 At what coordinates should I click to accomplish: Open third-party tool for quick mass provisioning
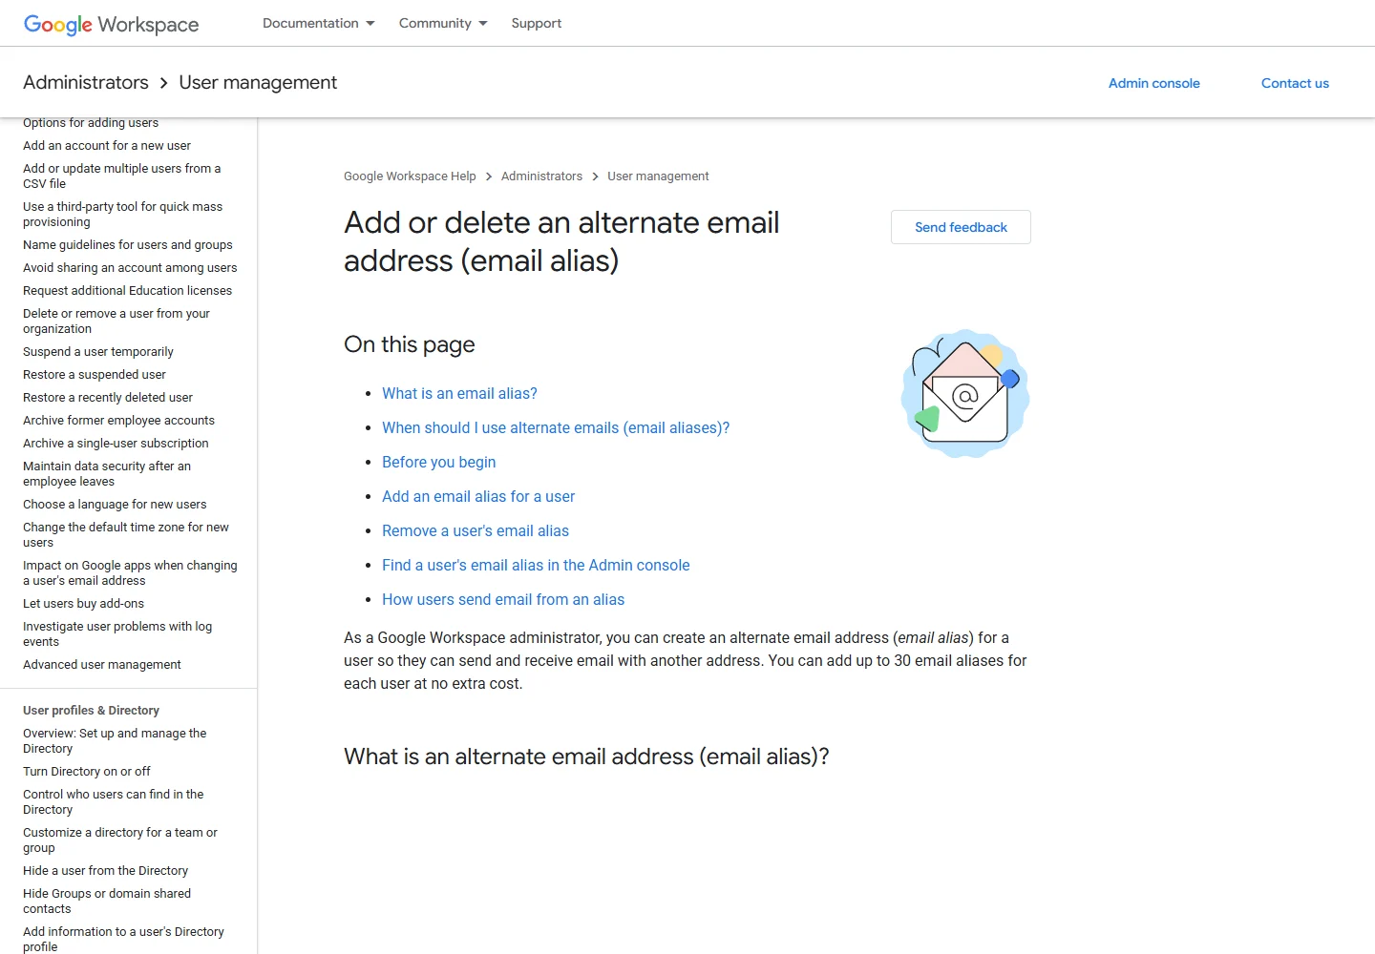coord(122,215)
